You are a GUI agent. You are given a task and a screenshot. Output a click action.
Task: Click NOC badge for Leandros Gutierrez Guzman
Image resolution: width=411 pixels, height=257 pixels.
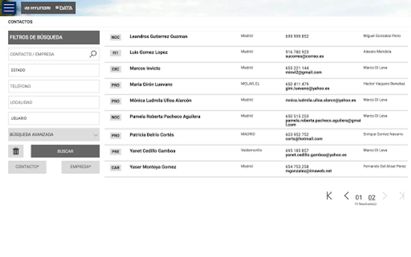coord(116,37)
